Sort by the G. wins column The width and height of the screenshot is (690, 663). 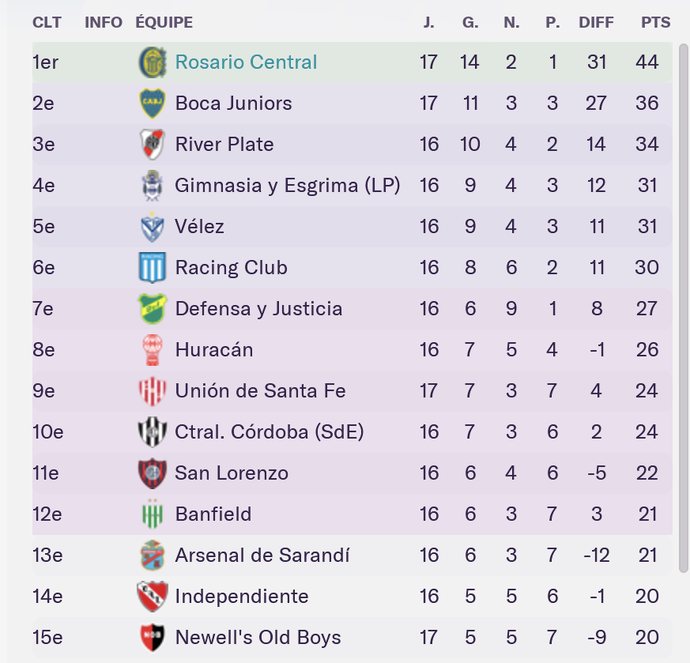(x=470, y=22)
